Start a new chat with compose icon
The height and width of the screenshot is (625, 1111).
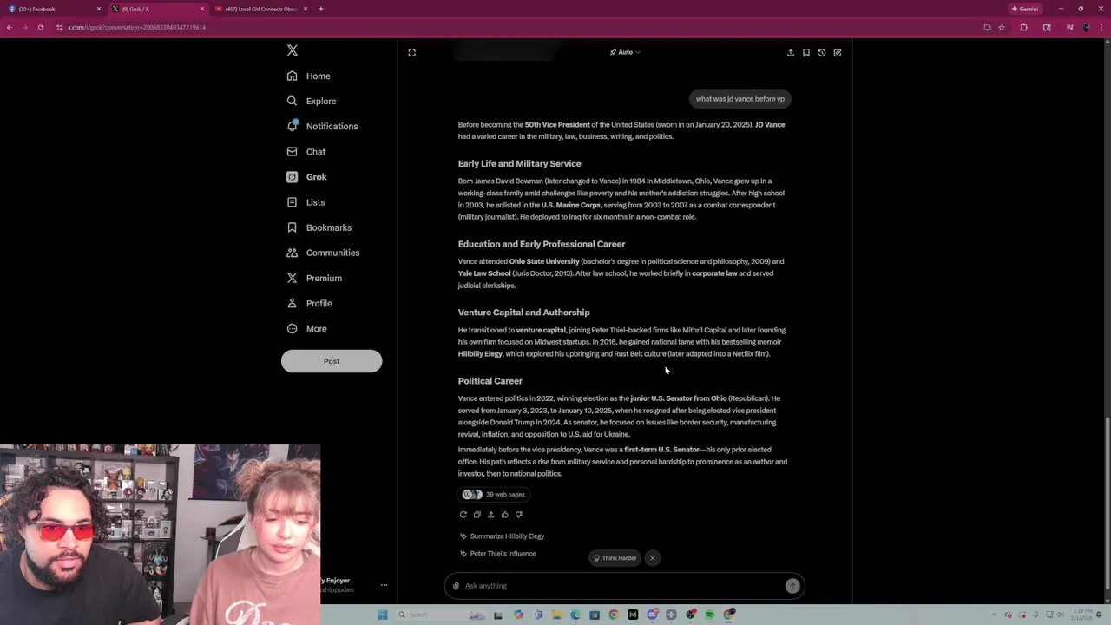click(x=838, y=53)
